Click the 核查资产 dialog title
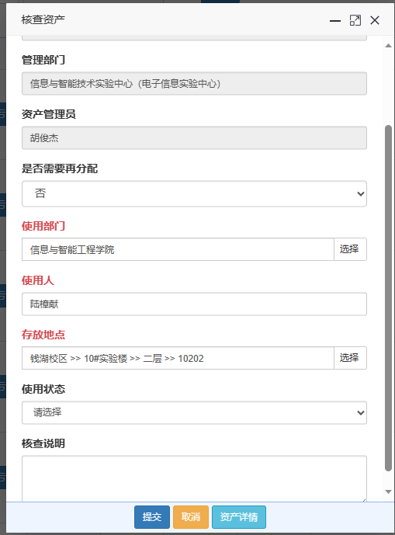Image resolution: width=395 pixels, height=535 pixels. coord(43,19)
